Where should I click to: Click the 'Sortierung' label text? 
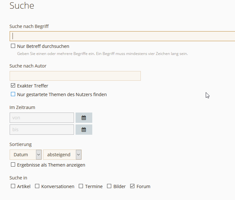click(x=21, y=144)
